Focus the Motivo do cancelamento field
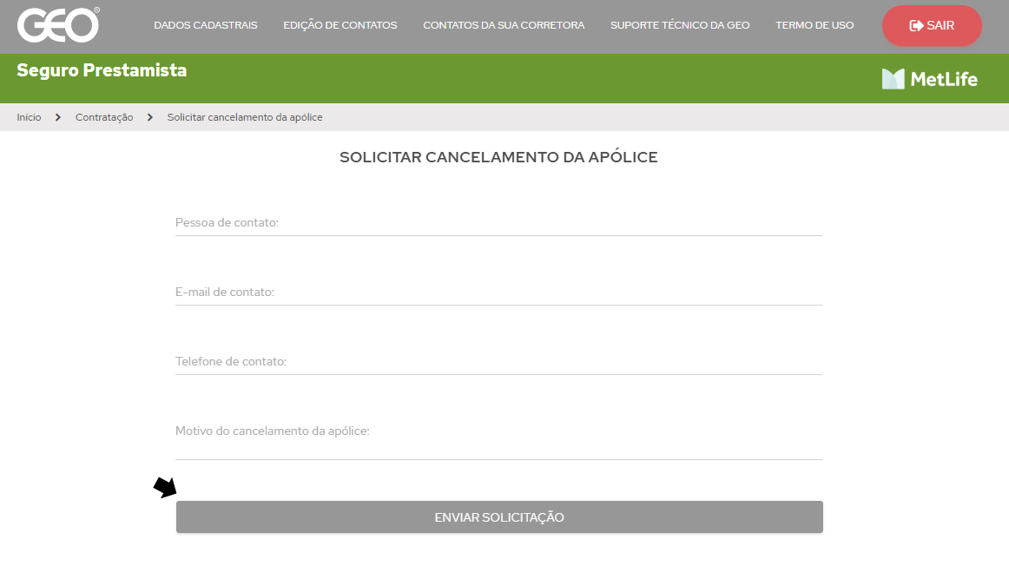 tap(498, 438)
